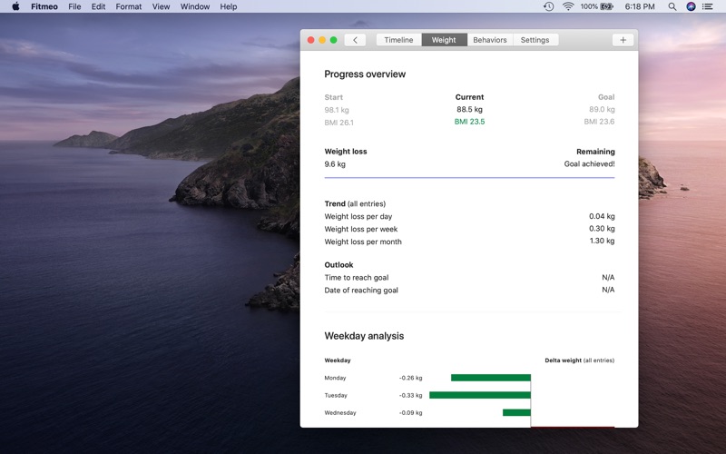Click the goal weight 89.0 kg
The width and height of the screenshot is (726, 454).
(x=602, y=109)
